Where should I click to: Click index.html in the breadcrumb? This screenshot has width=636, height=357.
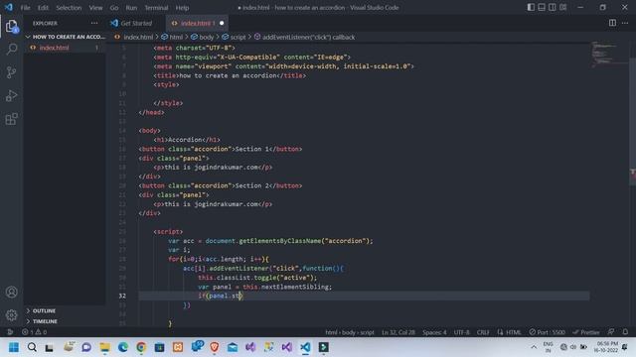point(138,38)
